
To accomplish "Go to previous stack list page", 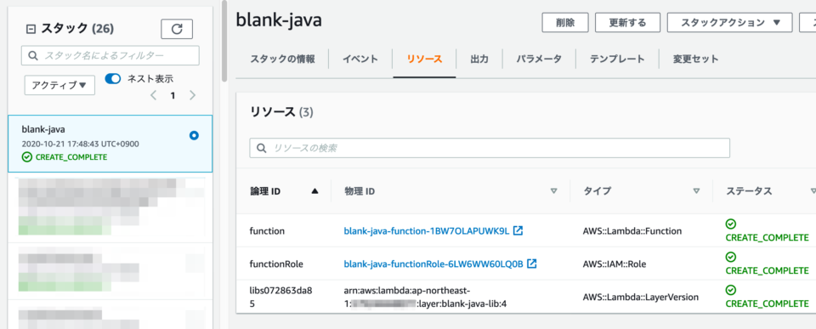I will point(154,95).
